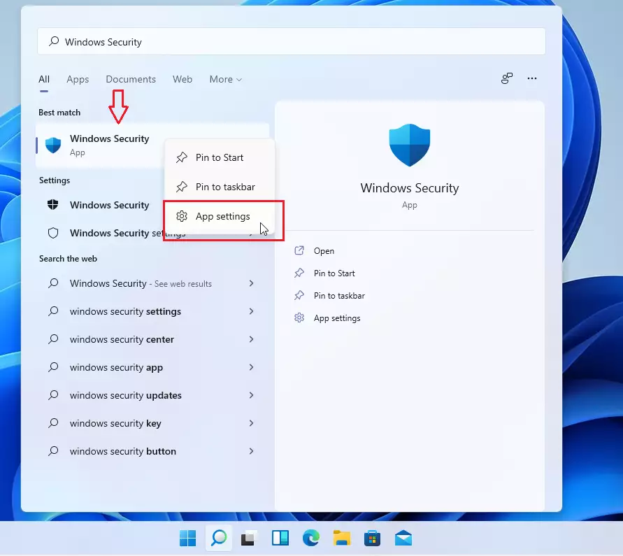Click search icon beside windows security key
This screenshot has height=556, width=623.
click(53, 423)
